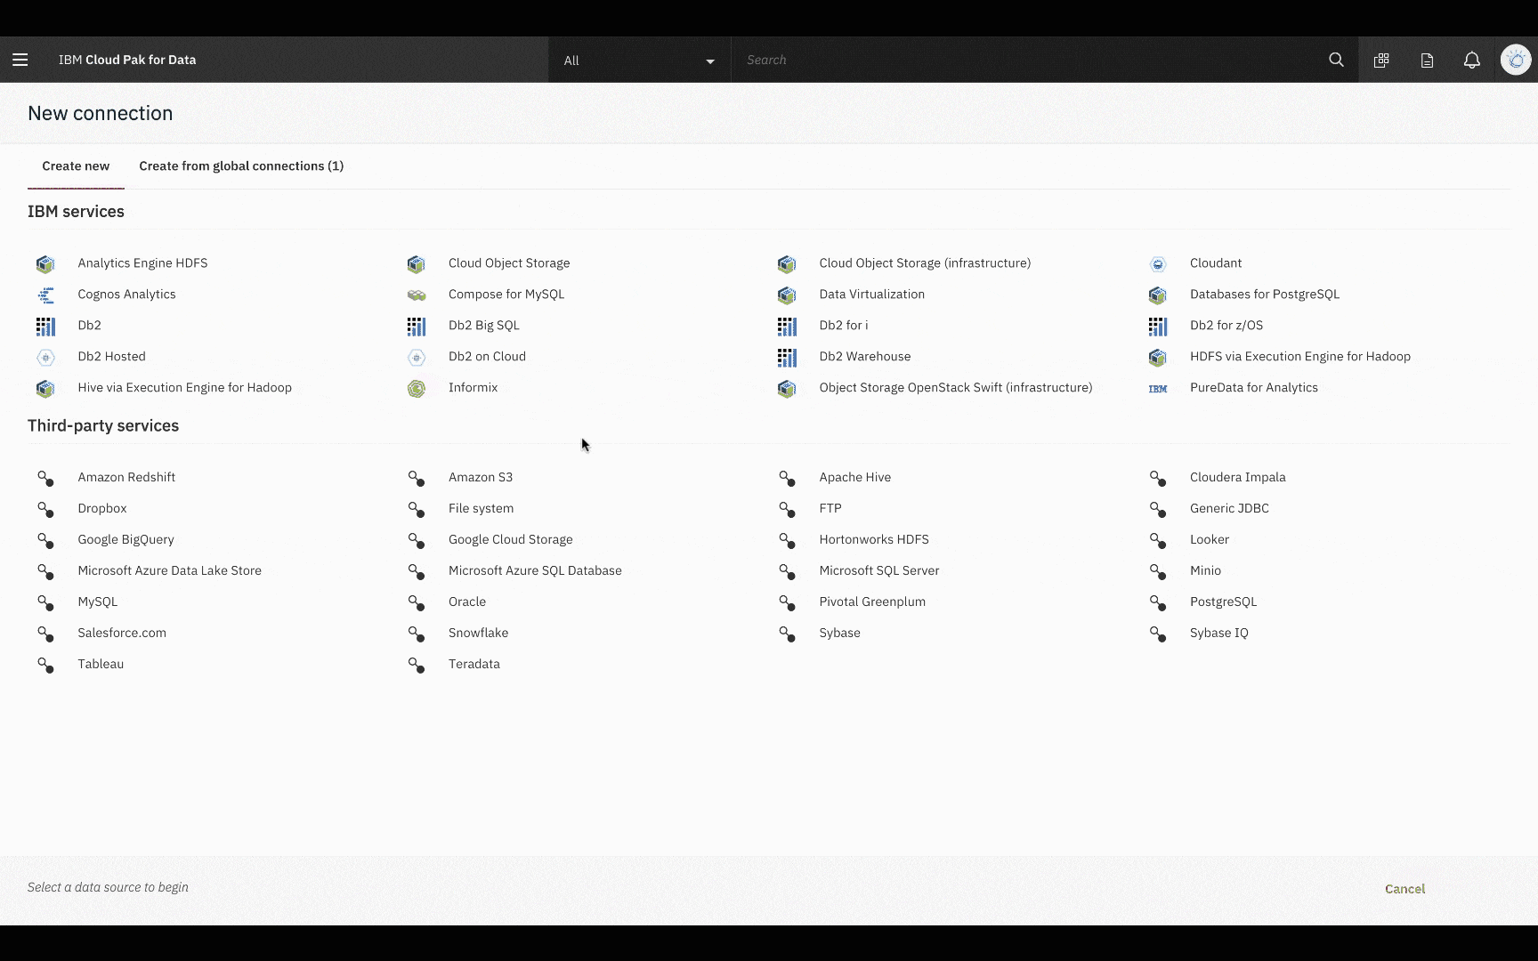Switch to the Create new tab
This screenshot has width=1538, height=961.
click(76, 166)
